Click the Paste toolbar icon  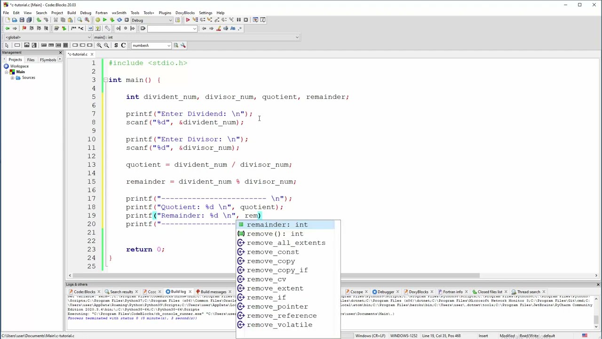(70, 20)
